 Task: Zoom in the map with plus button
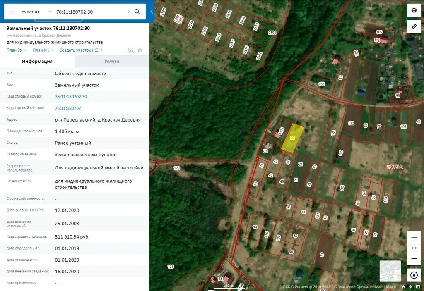click(x=414, y=238)
